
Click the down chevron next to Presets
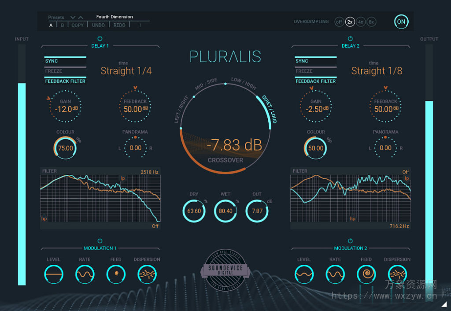click(72, 17)
